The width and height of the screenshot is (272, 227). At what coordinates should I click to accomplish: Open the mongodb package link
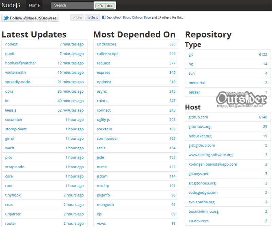[x=105, y=205]
